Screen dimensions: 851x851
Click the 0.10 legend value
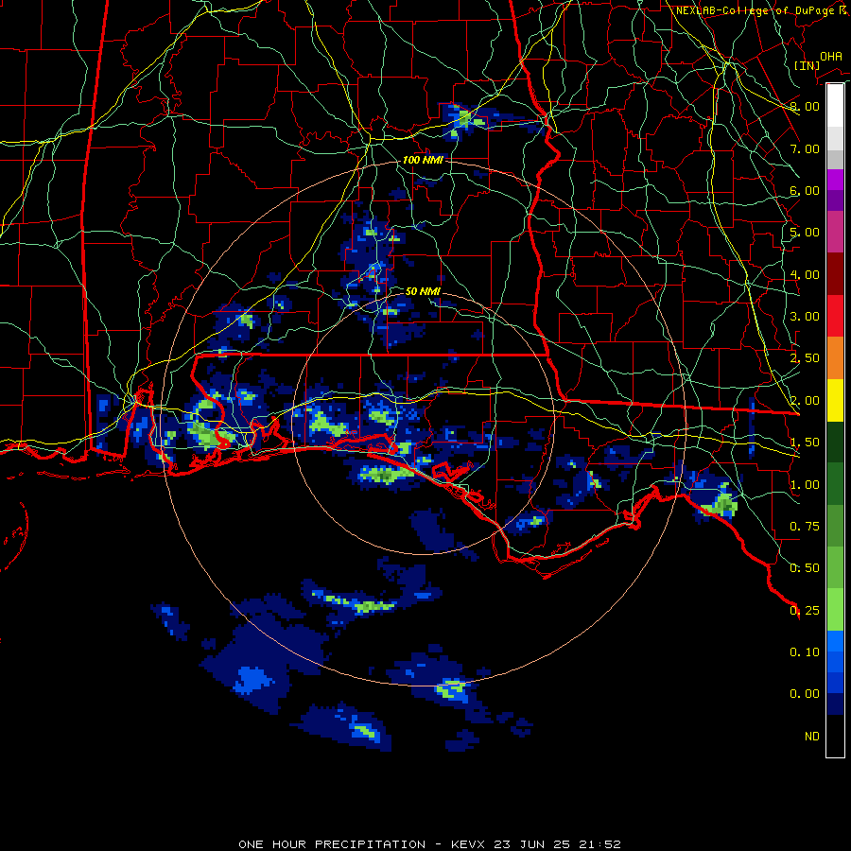point(805,652)
